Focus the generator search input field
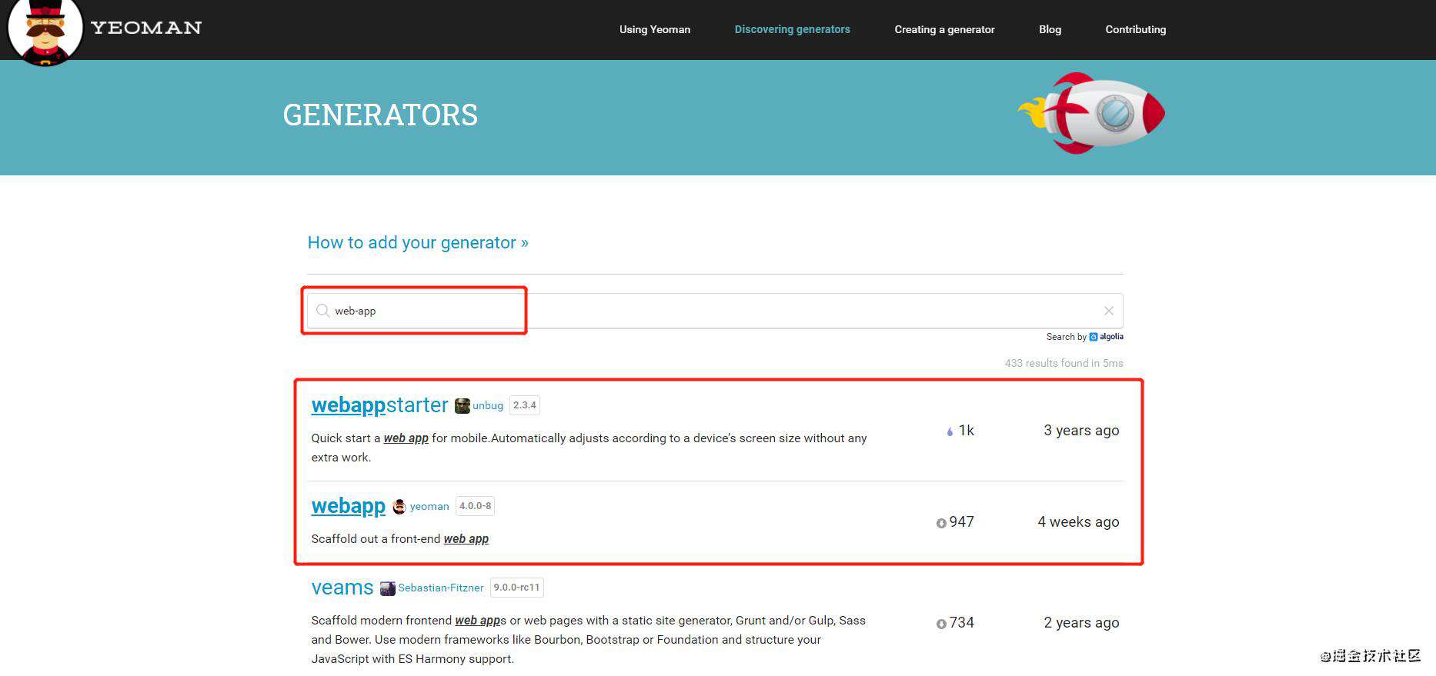The image size is (1436, 676). (715, 311)
